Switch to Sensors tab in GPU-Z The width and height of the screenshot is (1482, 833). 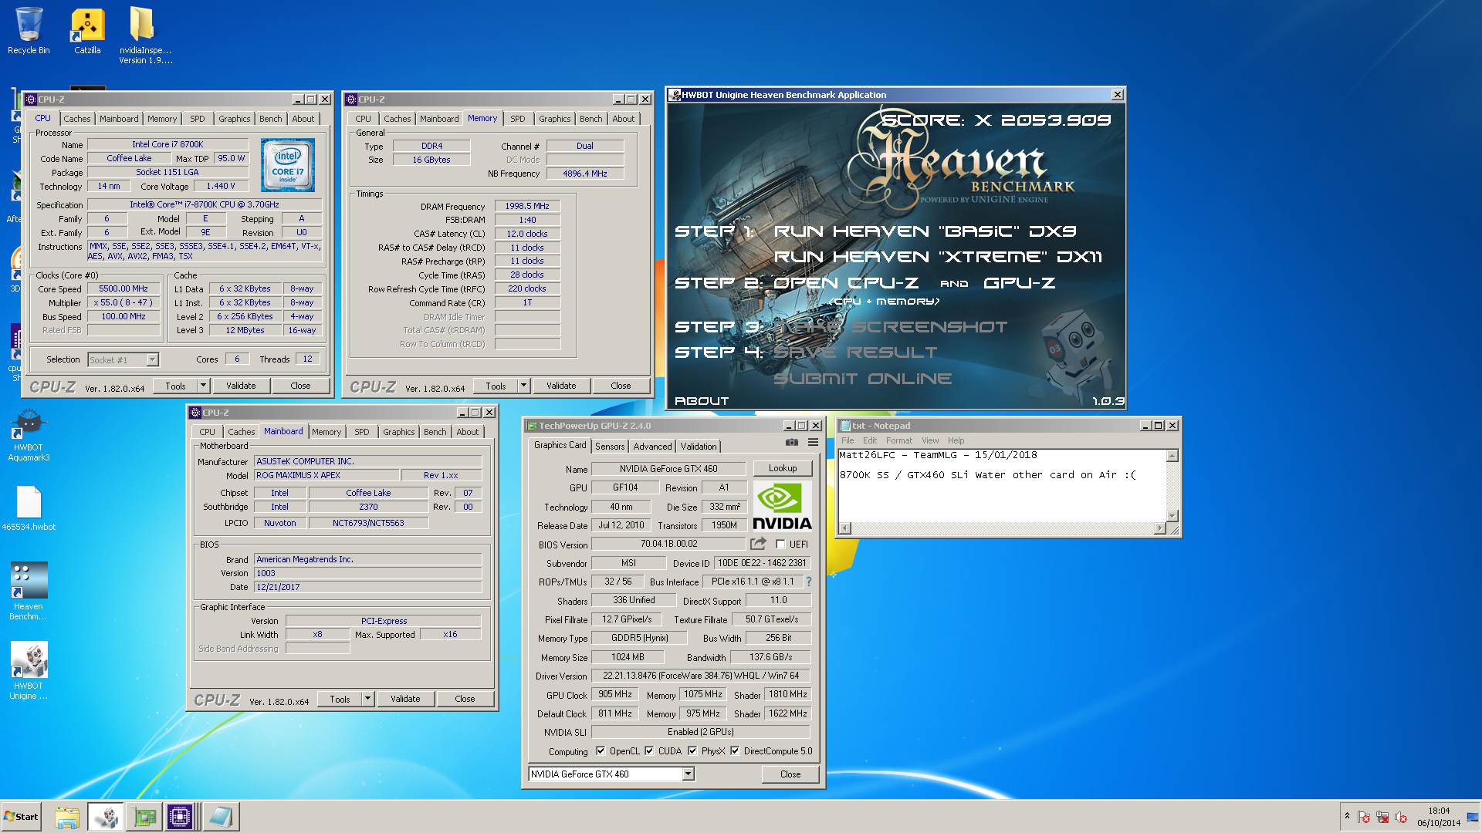(x=610, y=447)
